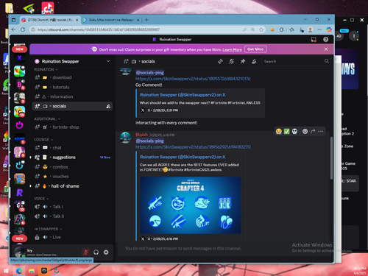Open Microsoft Edge from the taskbar
Viewport: 368px width, 276px height.
[x=19, y=271]
